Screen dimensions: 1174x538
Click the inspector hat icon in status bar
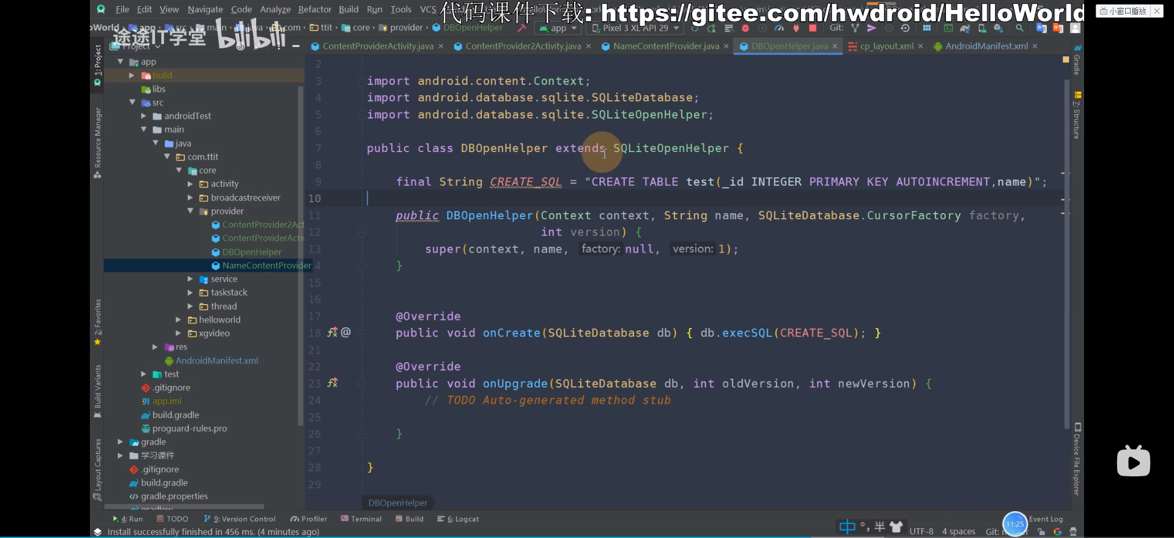click(x=1073, y=532)
